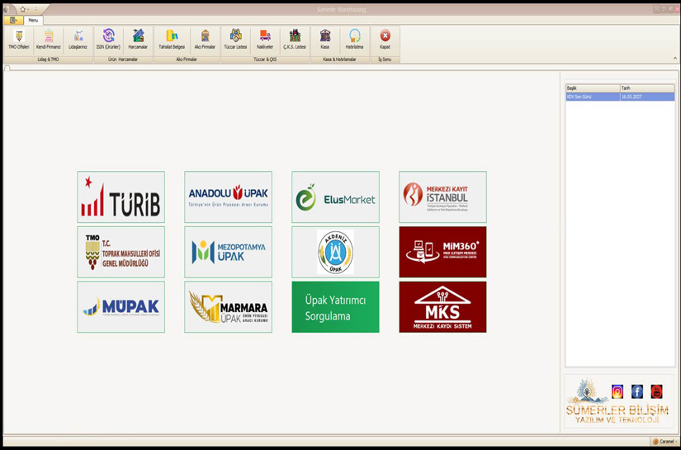Open the Ç.K.S. Listesi item

coord(295,40)
